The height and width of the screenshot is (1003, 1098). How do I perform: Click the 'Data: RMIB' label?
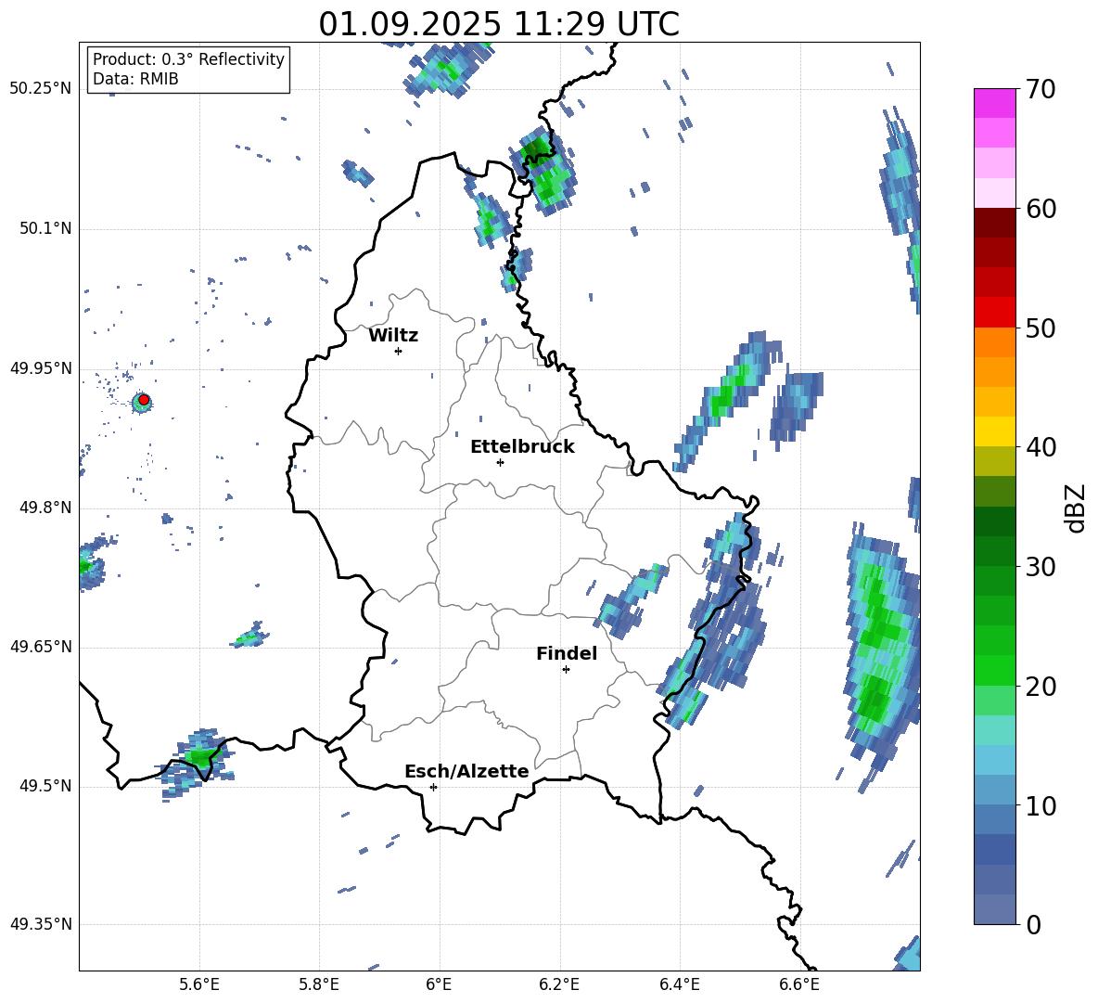point(135,79)
